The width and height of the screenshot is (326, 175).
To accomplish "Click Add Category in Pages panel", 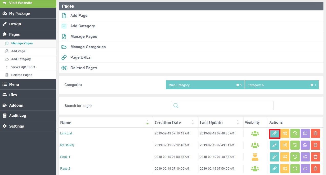I will click(191, 26).
